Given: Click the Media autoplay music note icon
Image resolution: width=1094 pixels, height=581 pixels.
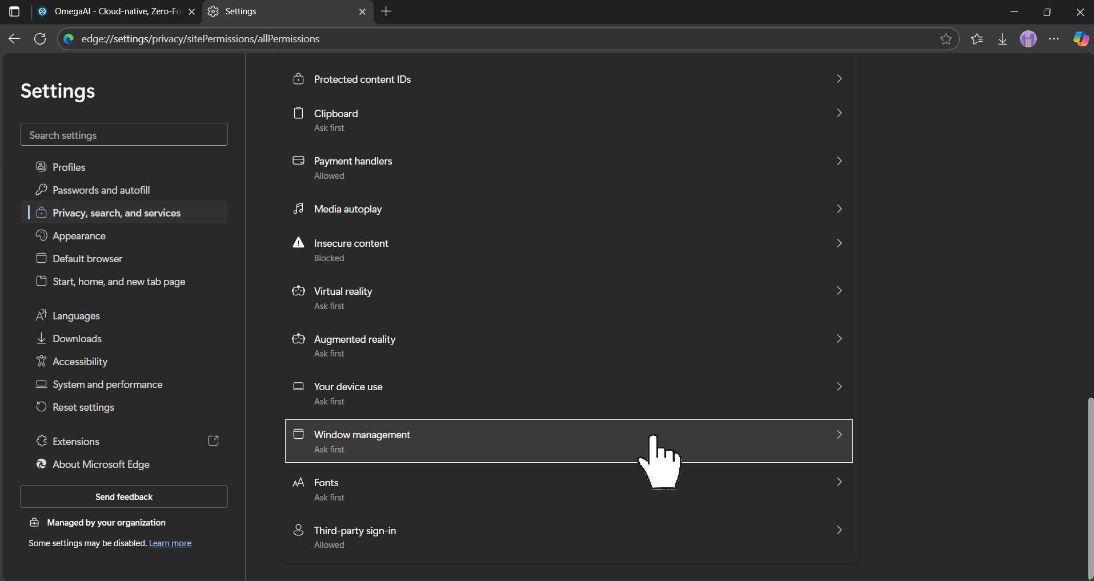Looking at the screenshot, I should coord(298,209).
